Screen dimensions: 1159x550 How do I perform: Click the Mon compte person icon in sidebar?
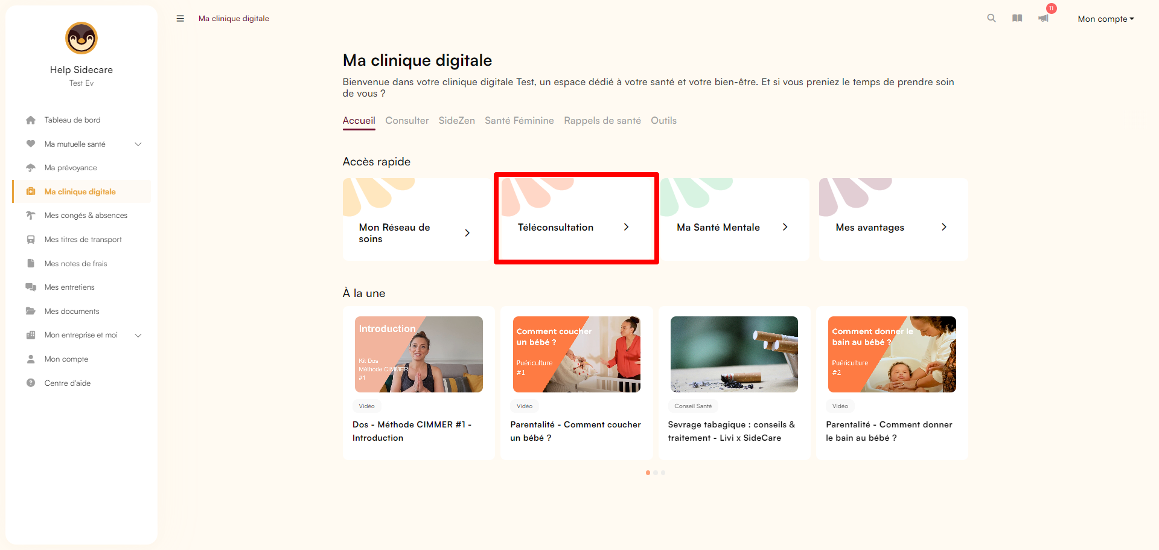(x=31, y=359)
